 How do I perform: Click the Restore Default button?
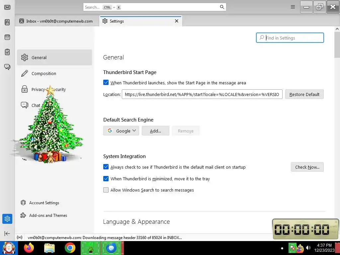pos(304,94)
